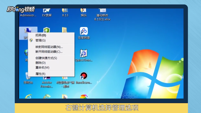The width and height of the screenshot is (201, 113).
Task: Open the 潘花修改 8.13(1).xlsx file
Action: point(102,15)
